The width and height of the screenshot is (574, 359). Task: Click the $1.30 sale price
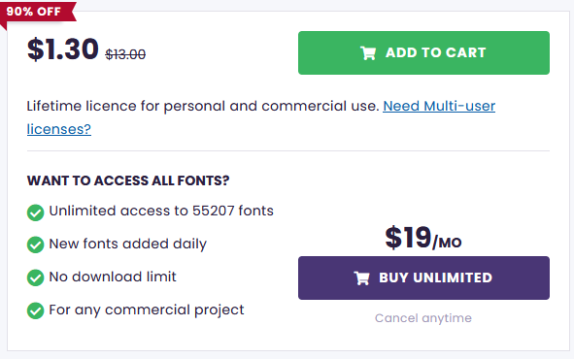point(63,49)
